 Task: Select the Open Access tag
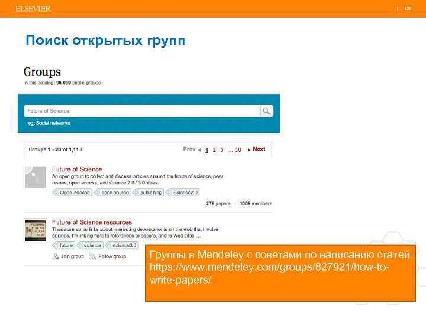(73, 193)
